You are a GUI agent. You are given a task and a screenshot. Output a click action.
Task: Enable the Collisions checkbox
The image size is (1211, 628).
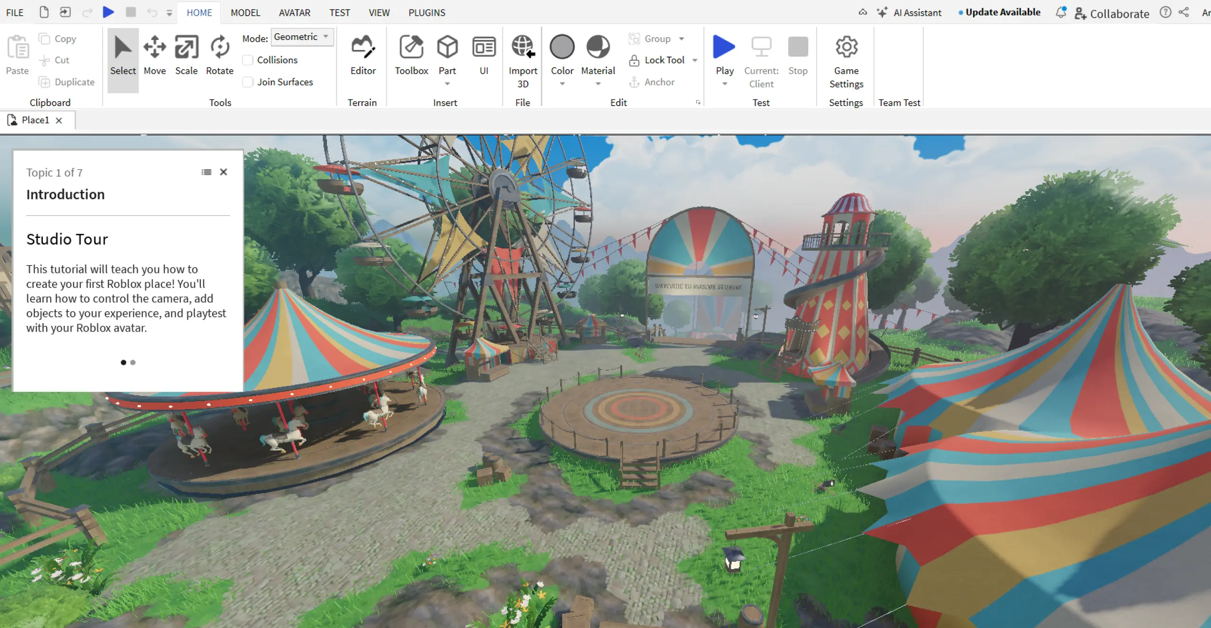[248, 60]
